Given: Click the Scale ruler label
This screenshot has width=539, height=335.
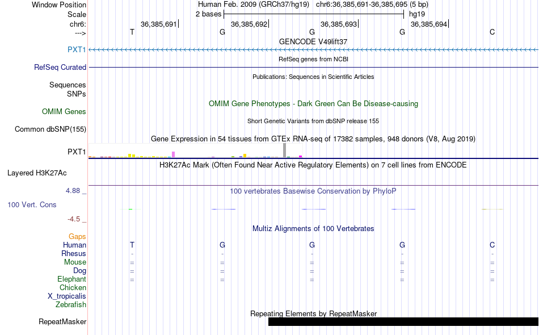Looking at the screenshot, I should [77, 14].
